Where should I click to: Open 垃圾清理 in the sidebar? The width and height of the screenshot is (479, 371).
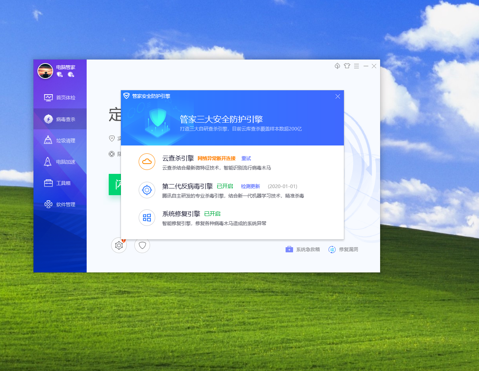pos(60,140)
